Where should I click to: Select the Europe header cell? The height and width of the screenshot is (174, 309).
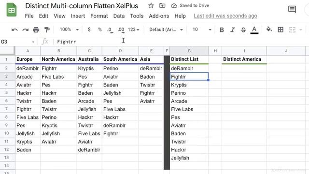[x=28, y=59]
